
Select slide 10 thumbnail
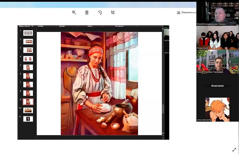(28, 110)
